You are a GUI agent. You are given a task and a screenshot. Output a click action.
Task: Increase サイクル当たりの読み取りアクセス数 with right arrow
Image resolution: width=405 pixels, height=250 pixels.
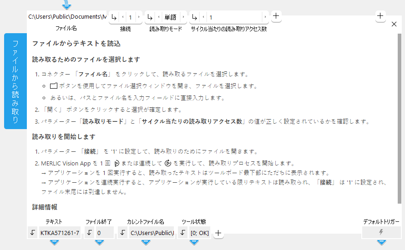(x=265, y=17)
